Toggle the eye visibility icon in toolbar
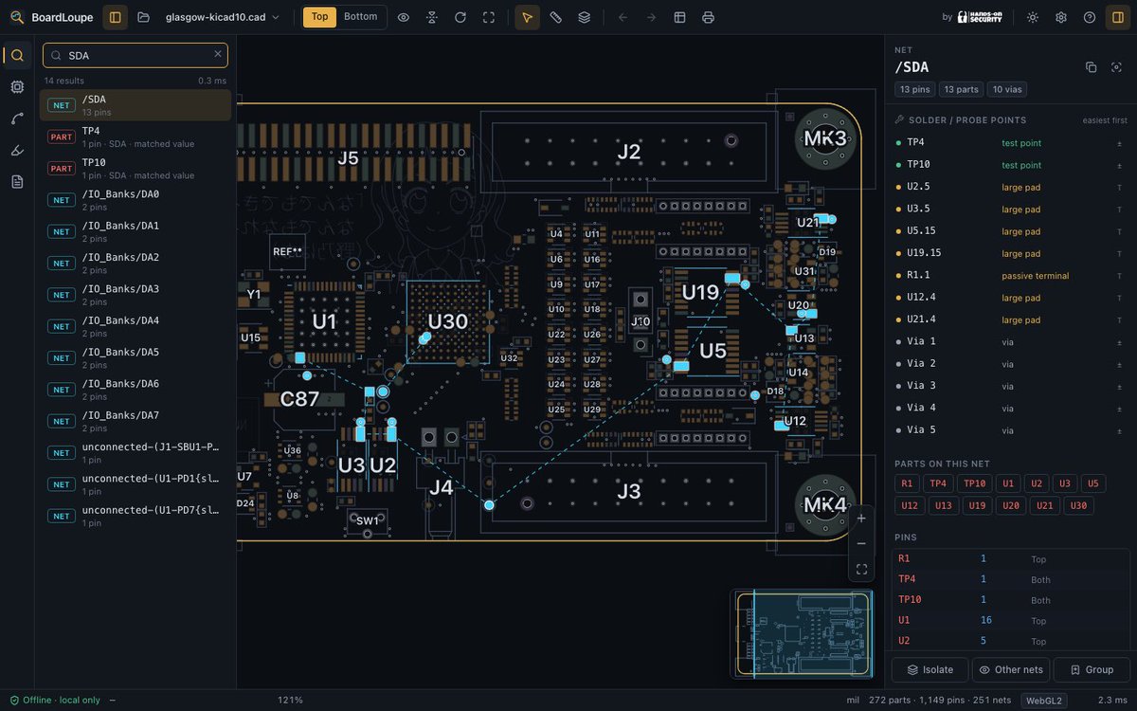 [x=404, y=17]
